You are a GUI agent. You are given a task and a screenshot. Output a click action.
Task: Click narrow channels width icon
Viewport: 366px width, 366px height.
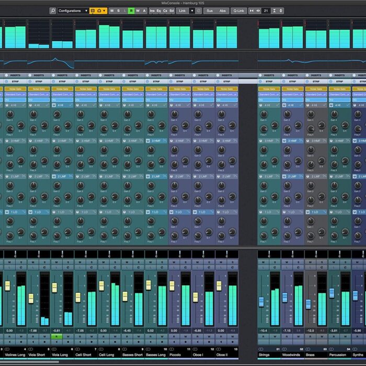click(x=251, y=11)
